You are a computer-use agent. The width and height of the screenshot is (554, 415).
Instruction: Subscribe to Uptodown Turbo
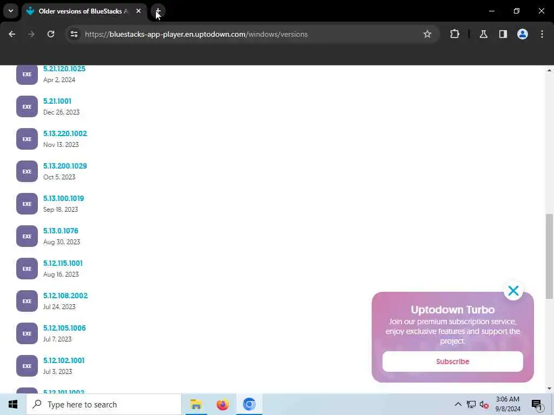[453, 362]
